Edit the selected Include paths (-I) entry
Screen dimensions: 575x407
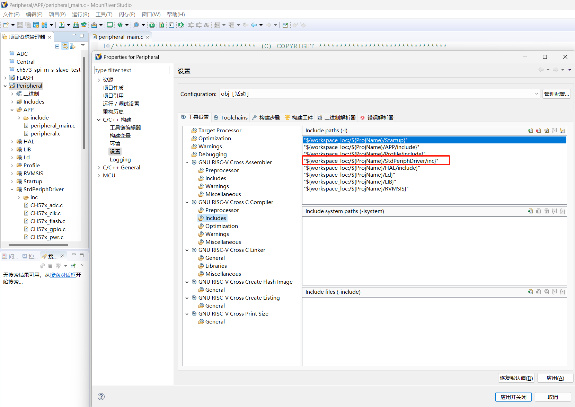tap(546, 131)
